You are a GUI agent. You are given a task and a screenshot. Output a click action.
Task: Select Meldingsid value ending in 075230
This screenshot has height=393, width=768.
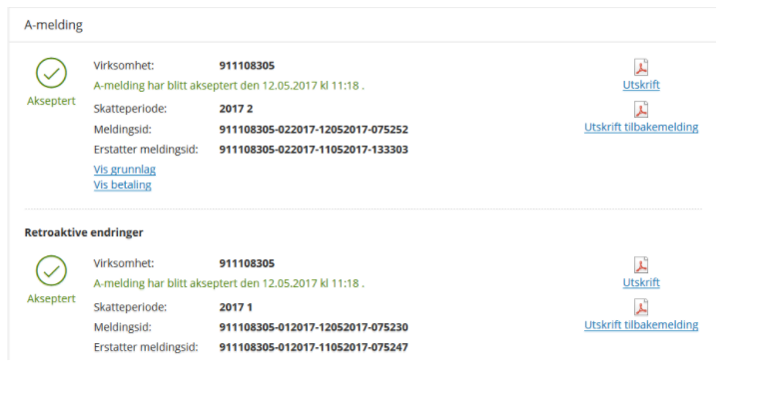click(314, 327)
